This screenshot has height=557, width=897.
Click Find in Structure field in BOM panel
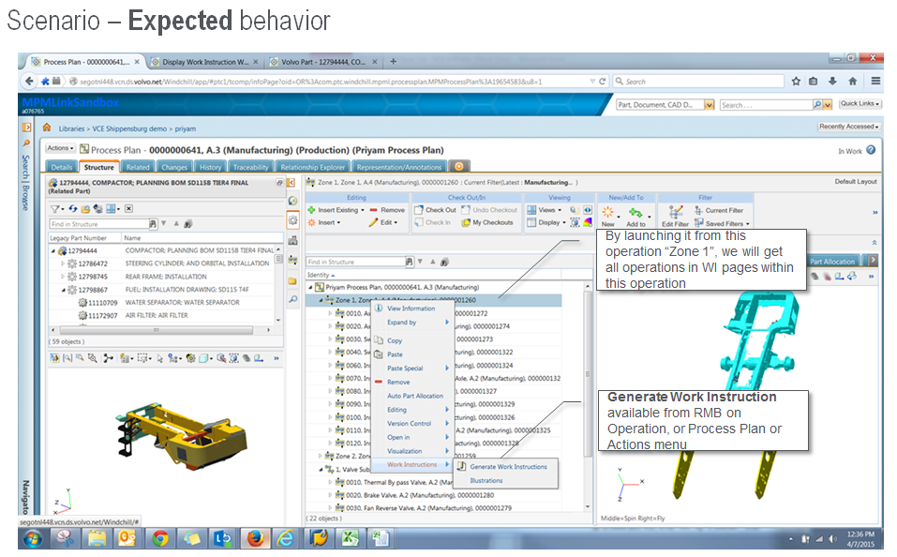pos(99,224)
